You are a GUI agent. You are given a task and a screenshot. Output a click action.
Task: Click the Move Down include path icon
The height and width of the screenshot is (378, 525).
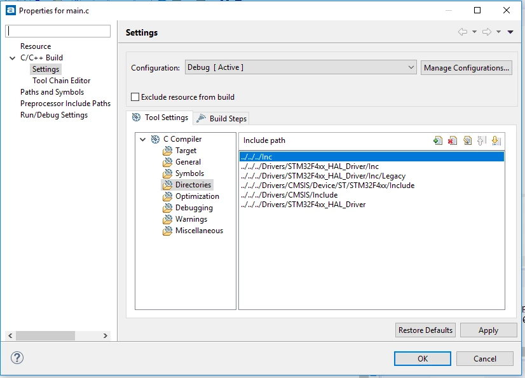tap(496, 140)
